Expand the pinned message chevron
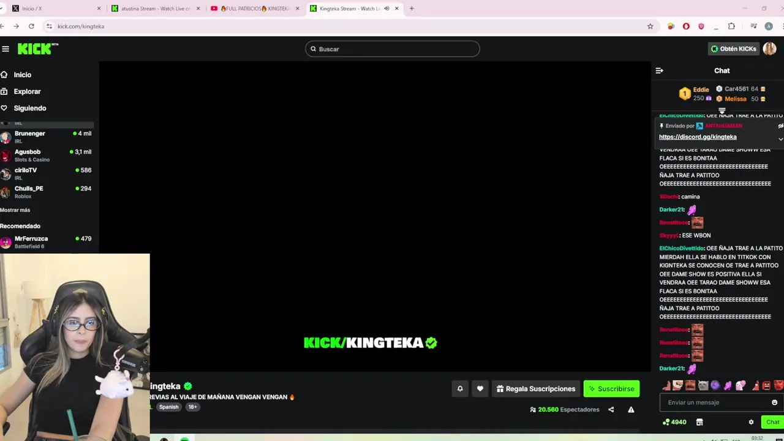Viewport: 784px width, 441px height. click(780, 139)
